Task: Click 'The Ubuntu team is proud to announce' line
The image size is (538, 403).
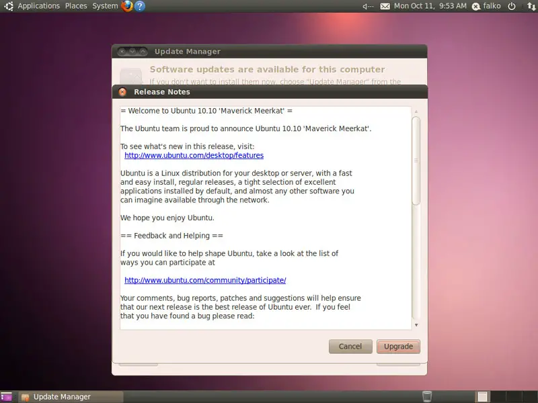Action: [x=246, y=128]
